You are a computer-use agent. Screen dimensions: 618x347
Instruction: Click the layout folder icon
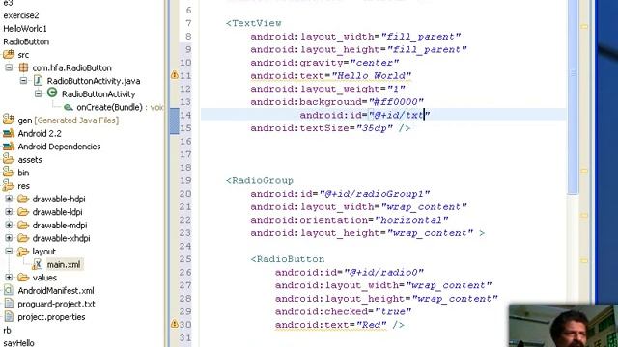pos(23,251)
